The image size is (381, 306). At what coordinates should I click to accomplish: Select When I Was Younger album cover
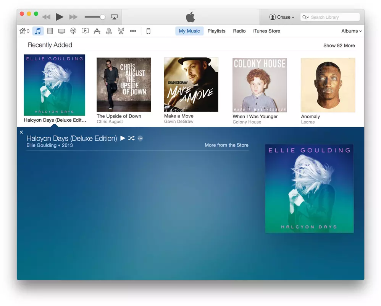260,85
